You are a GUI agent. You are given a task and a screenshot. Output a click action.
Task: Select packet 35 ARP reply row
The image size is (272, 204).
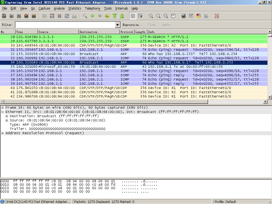(x=134, y=67)
